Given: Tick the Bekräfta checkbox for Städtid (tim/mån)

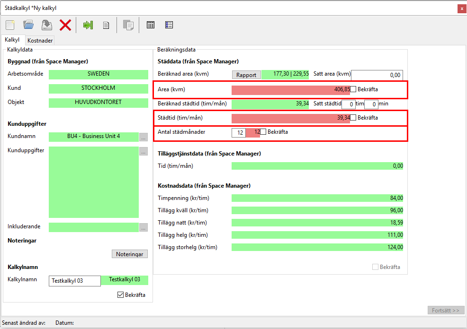Looking at the screenshot, I should 353,117.
